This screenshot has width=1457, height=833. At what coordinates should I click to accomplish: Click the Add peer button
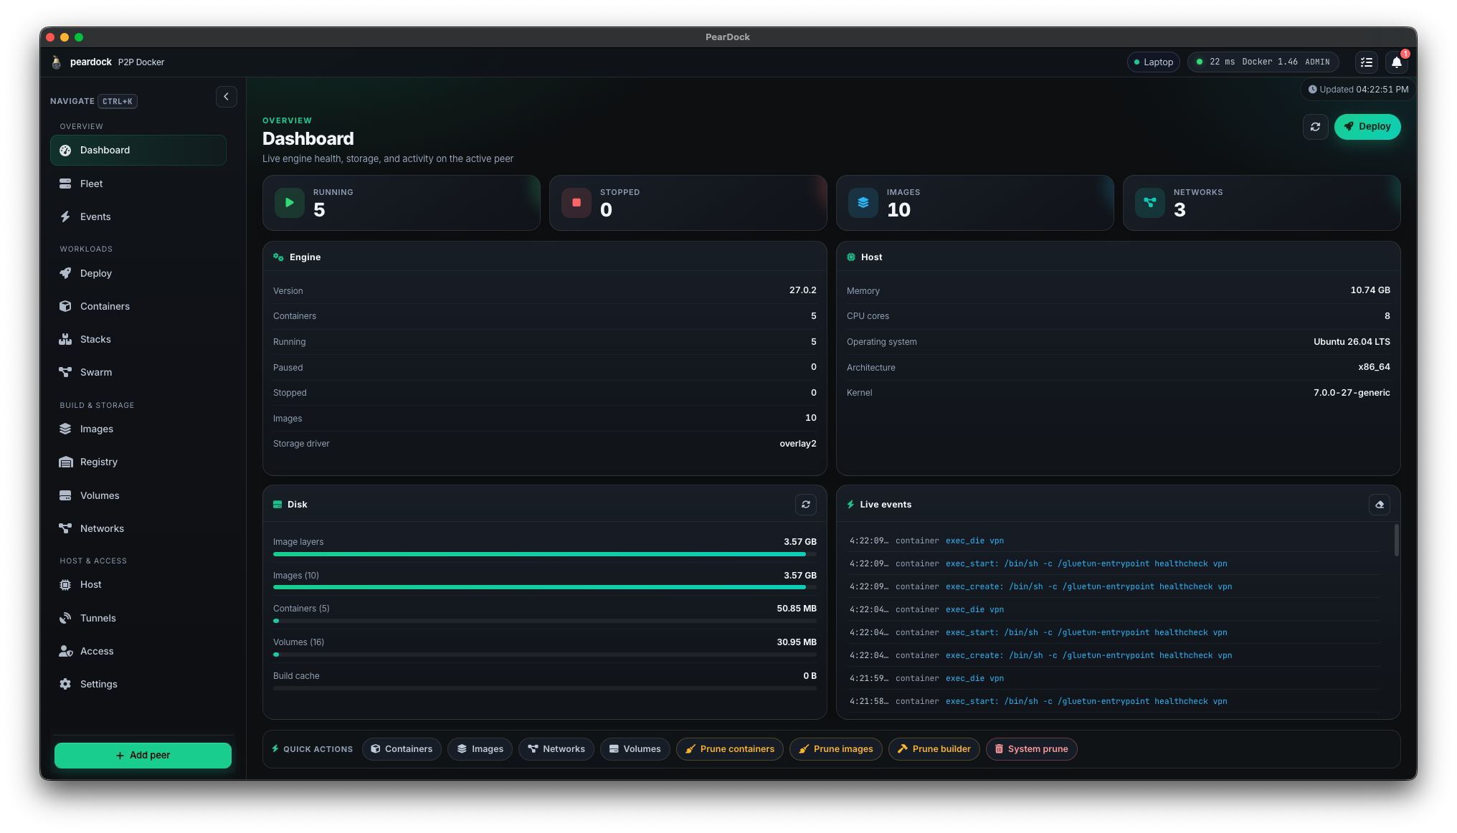click(x=143, y=755)
